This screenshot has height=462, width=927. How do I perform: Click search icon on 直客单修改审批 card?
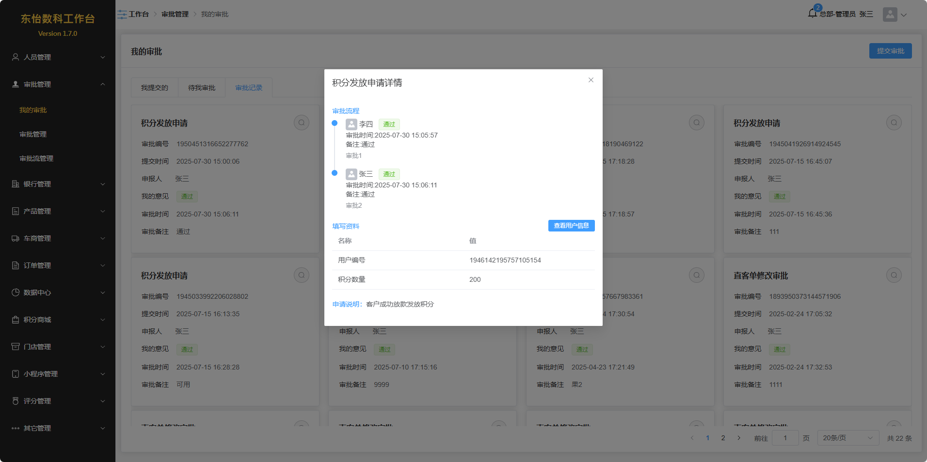(894, 275)
